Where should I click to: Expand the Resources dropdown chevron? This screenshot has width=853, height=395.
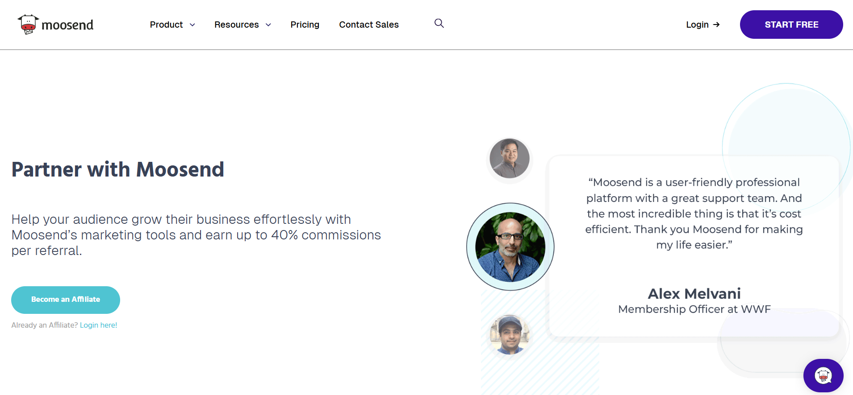[268, 25]
